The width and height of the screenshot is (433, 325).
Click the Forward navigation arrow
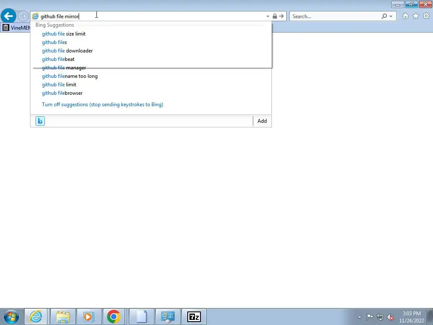click(x=23, y=16)
